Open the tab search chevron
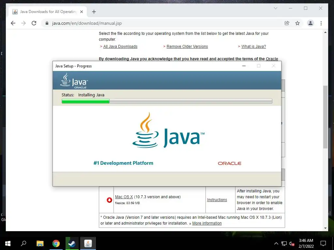The width and height of the screenshot is (334, 250). point(275,8)
